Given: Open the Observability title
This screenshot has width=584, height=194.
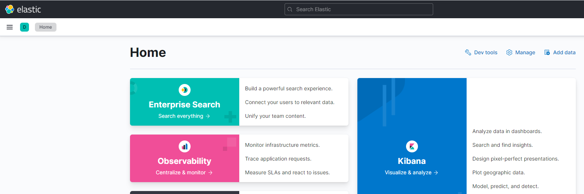Looking at the screenshot, I should [185, 161].
